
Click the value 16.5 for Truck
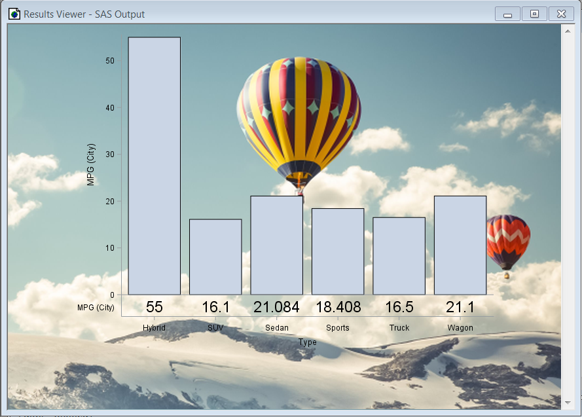[x=399, y=307]
